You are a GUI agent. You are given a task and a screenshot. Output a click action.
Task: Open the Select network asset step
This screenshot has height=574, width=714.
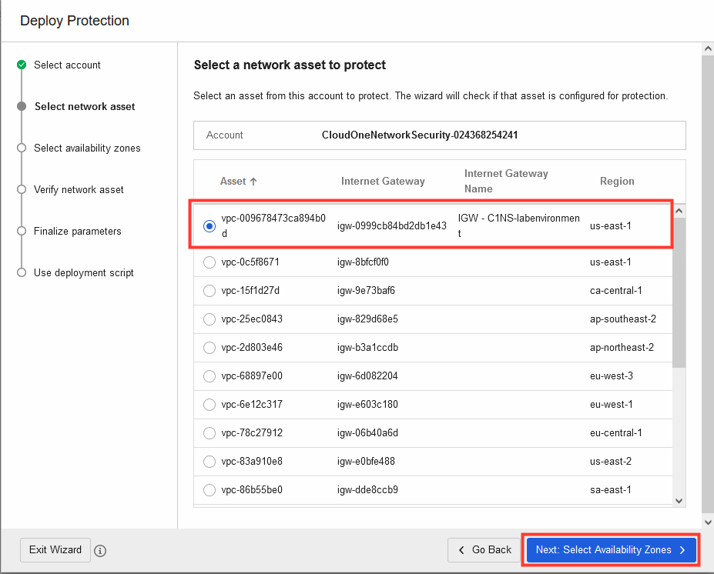click(x=85, y=106)
